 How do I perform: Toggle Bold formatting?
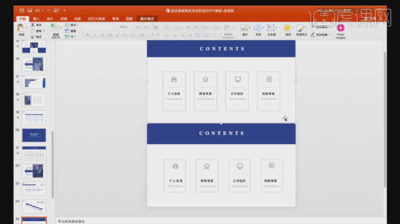pyautogui.click(x=87, y=35)
